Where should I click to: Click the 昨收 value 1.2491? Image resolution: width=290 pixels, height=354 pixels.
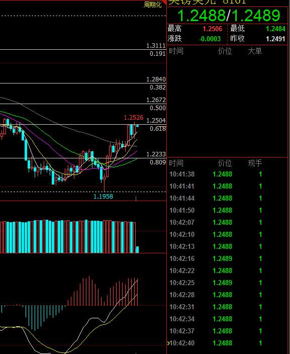[275, 39]
